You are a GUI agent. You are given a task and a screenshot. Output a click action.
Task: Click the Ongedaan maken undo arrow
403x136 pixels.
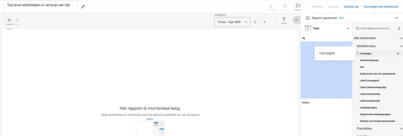[x=9, y=20]
